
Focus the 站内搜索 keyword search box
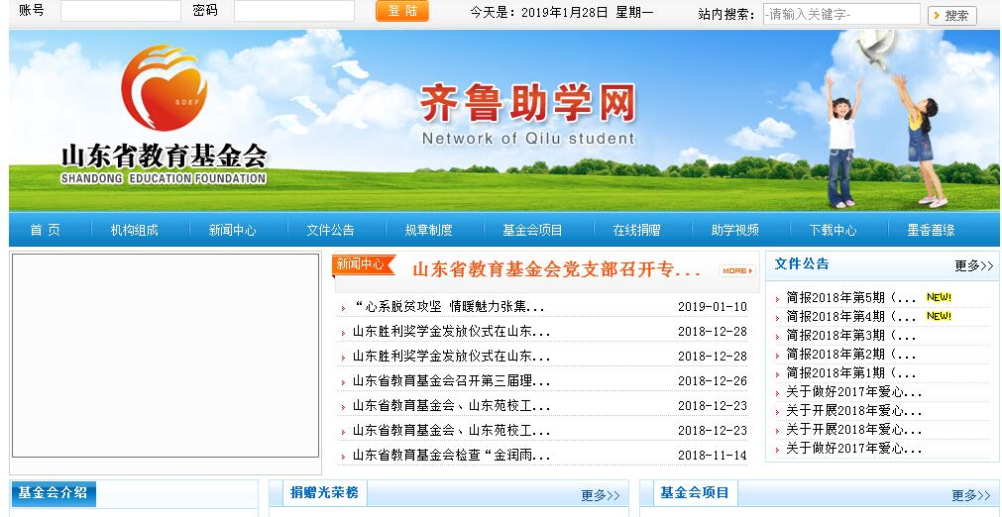pos(841,15)
